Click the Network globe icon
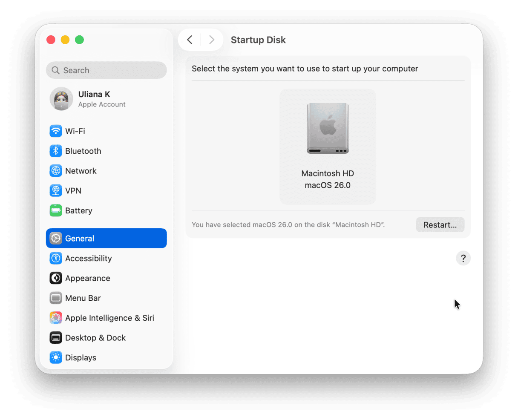Viewport: 518px width, 420px height. click(56, 171)
